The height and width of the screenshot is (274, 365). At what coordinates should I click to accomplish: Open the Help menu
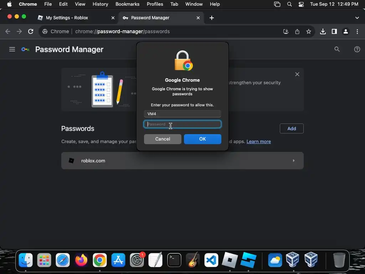point(215,4)
